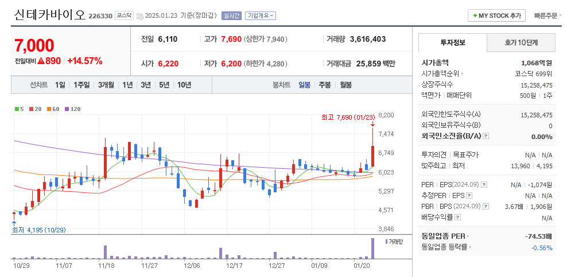Select the 일봉 daily candle chart
Screen dimensions: 567x277
click(304, 85)
